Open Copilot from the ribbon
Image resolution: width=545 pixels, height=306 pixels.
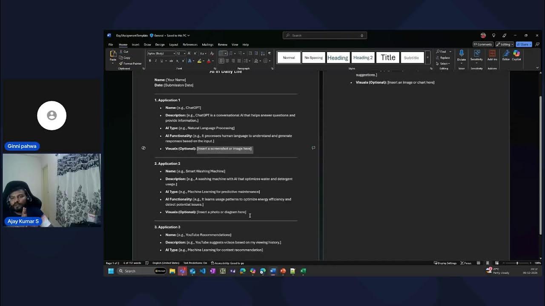(x=516, y=55)
